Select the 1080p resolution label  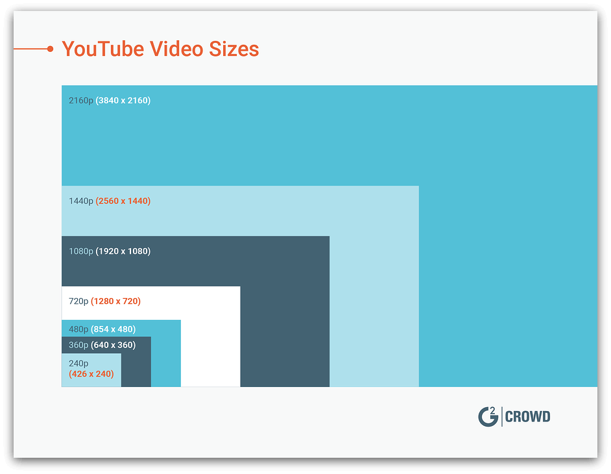coord(81,251)
